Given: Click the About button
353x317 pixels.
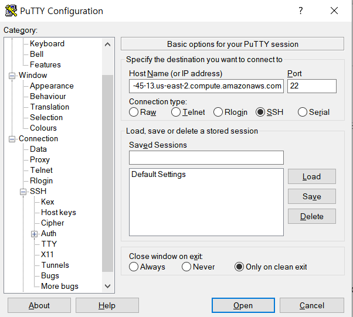Looking at the screenshot, I should click(x=39, y=305).
